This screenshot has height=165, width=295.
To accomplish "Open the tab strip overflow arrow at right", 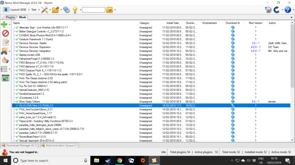I will (x=291, y=17).
